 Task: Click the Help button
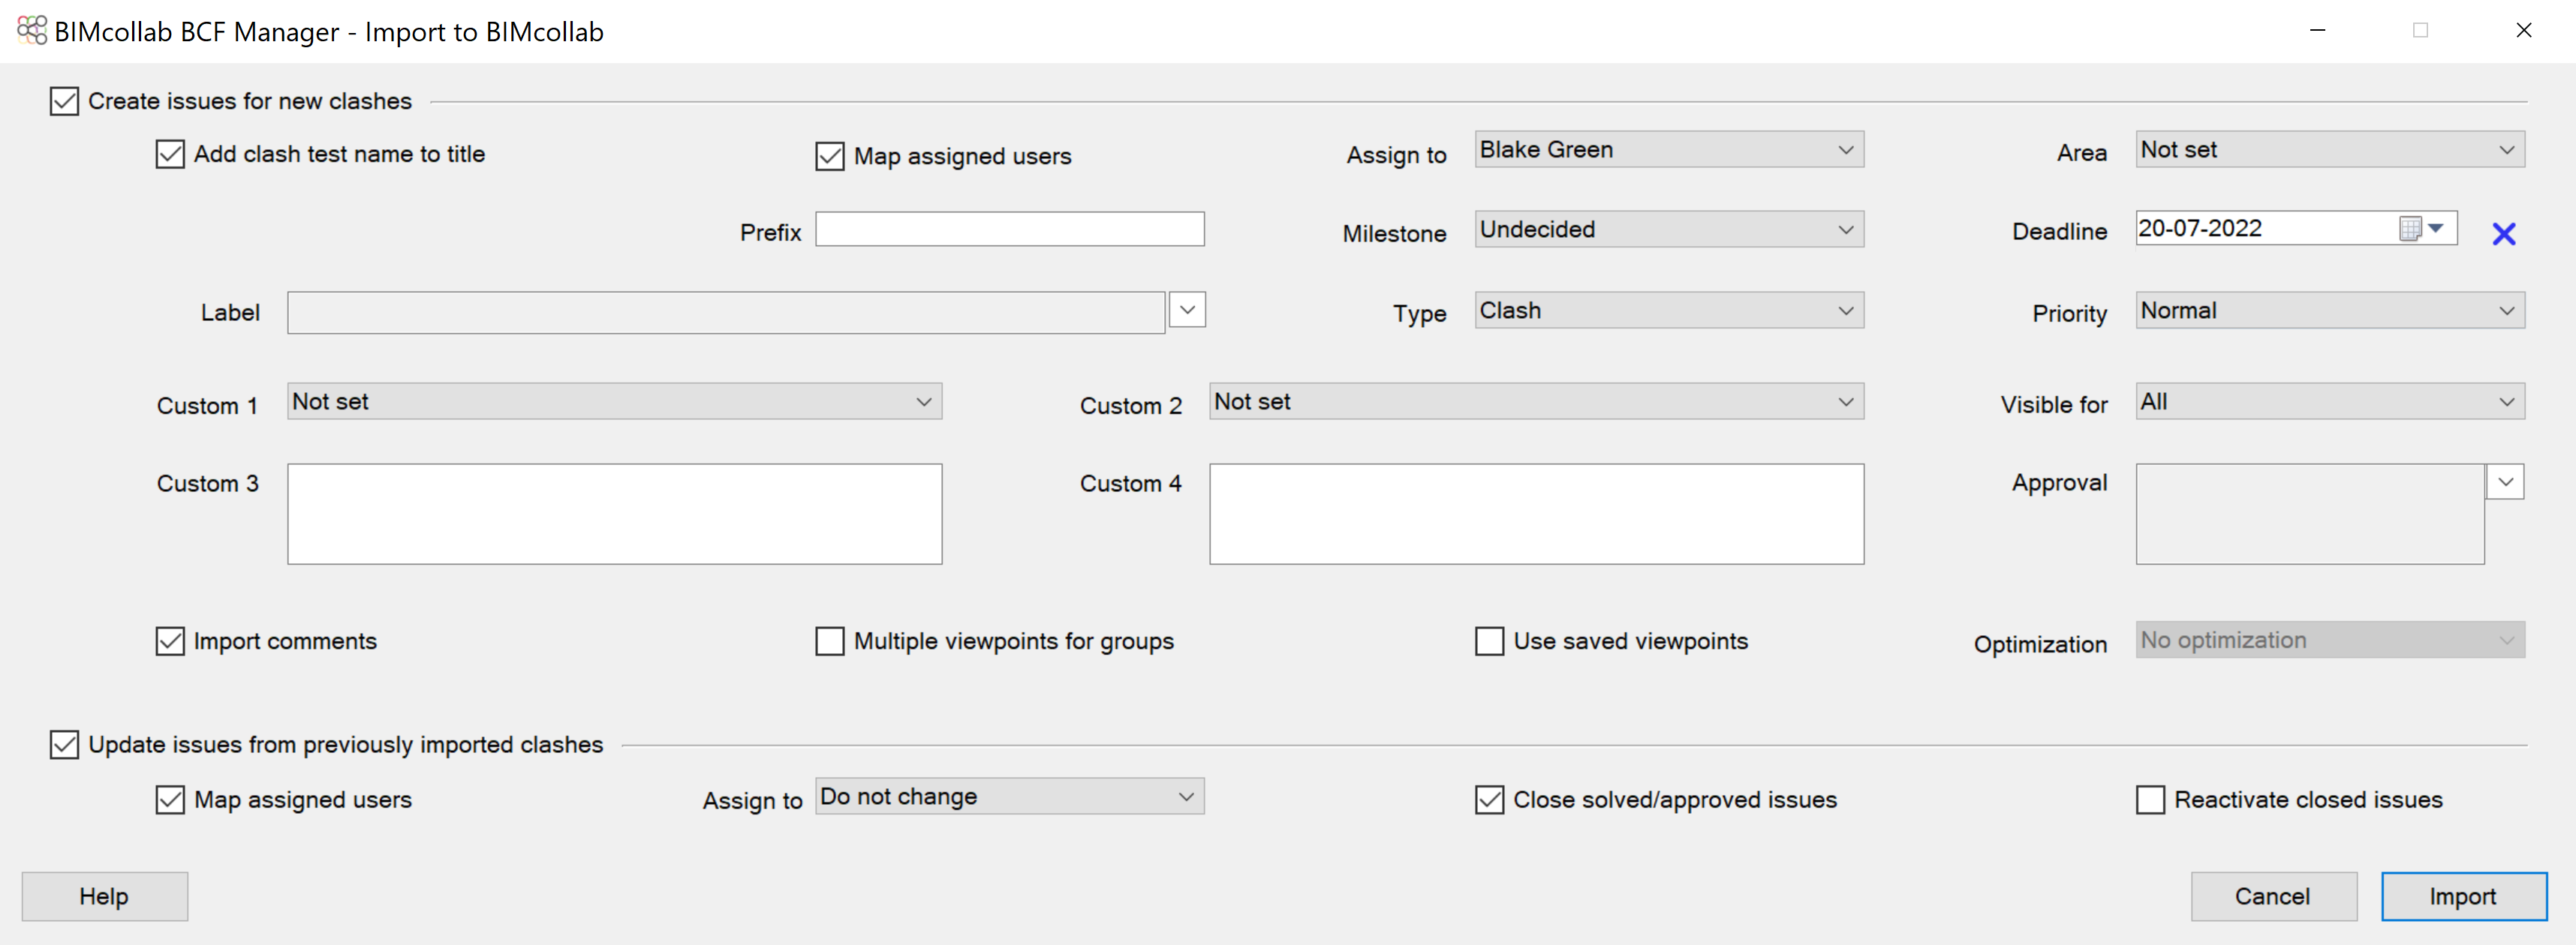(x=104, y=896)
